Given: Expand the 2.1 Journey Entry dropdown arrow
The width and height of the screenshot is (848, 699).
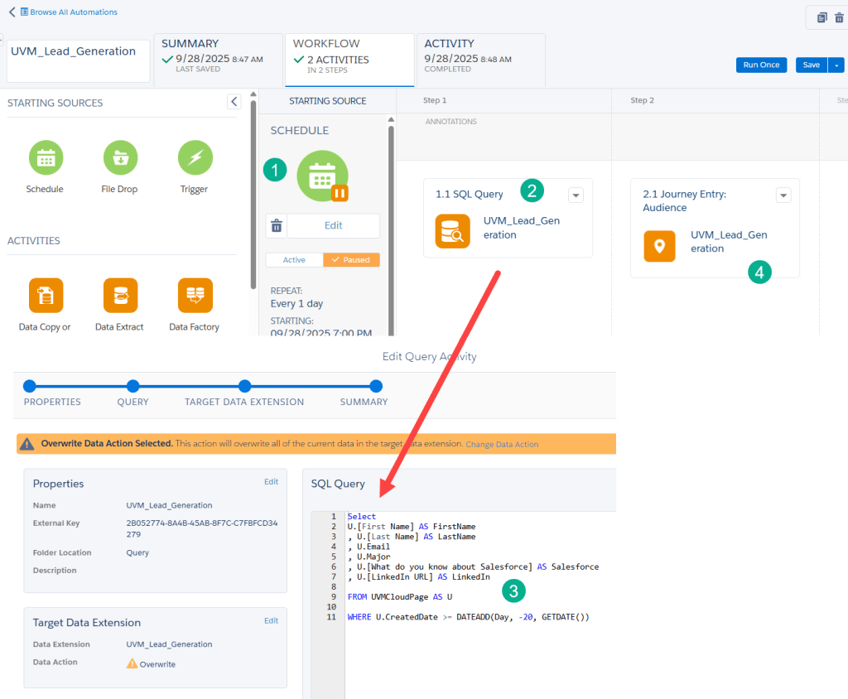Looking at the screenshot, I should [x=783, y=195].
